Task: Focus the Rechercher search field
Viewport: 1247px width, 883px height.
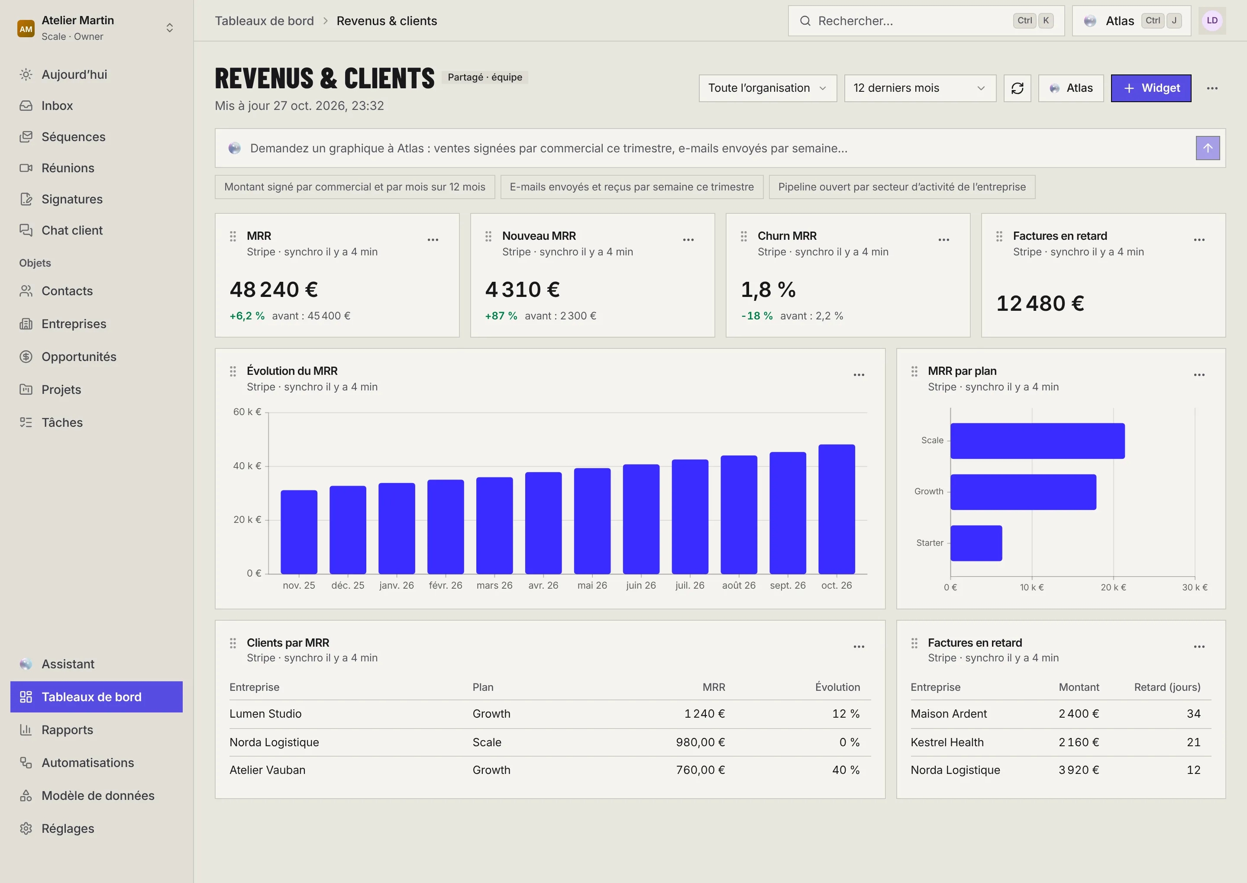Action: pyautogui.click(x=926, y=21)
